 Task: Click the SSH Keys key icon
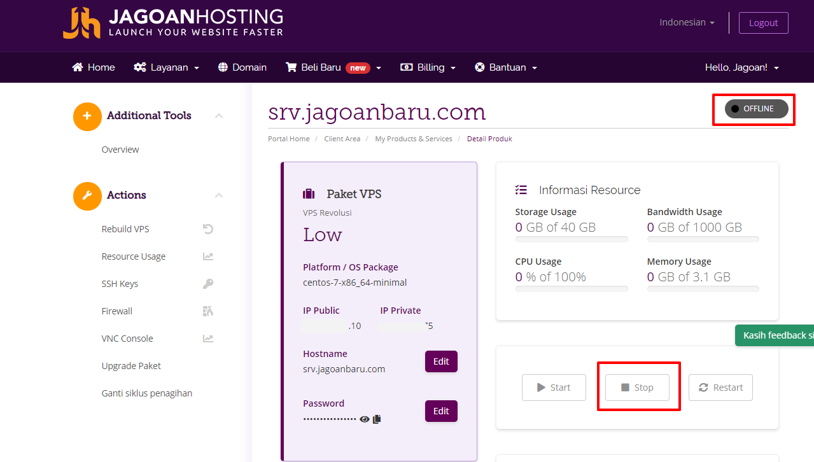point(208,284)
